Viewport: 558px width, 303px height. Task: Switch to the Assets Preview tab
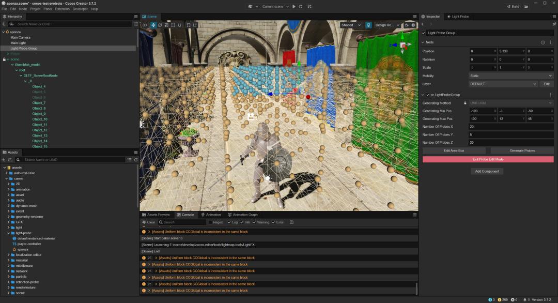(x=156, y=215)
